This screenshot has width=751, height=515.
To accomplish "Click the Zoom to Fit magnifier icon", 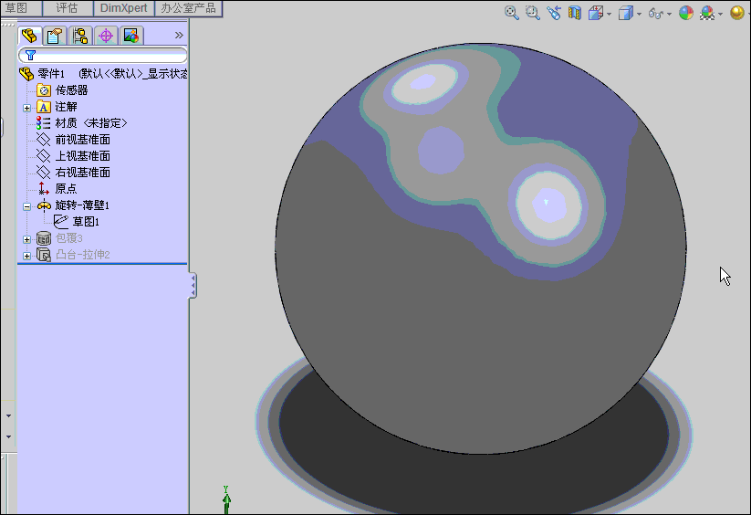I will pyautogui.click(x=512, y=13).
